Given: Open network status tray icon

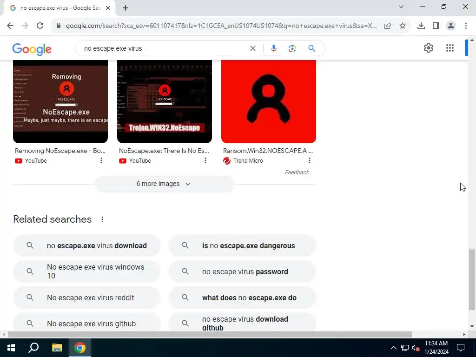Looking at the screenshot, I should (x=405, y=348).
